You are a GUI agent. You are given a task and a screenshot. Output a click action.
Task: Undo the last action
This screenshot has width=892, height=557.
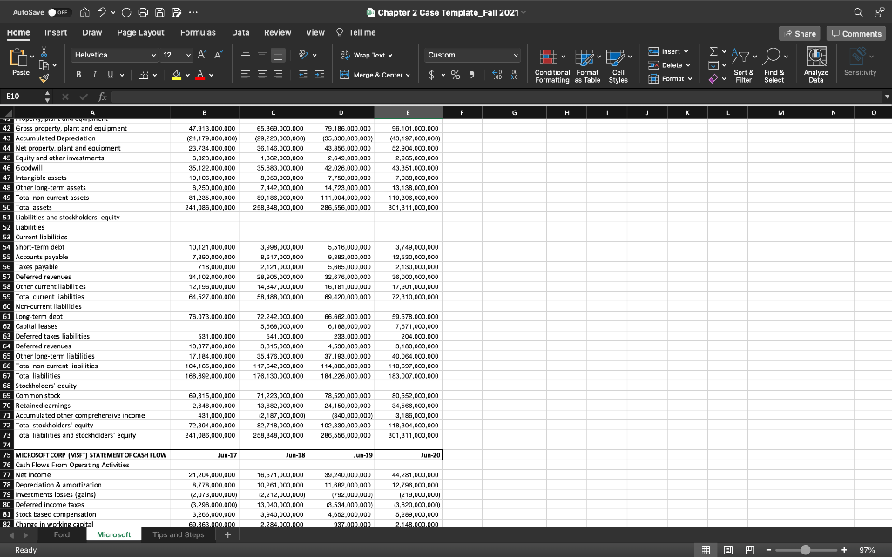pos(101,12)
